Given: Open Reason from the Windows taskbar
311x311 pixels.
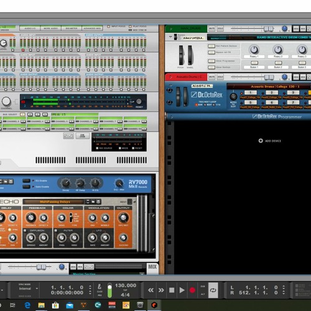Looking at the screenshot, I should click(x=154, y=305).
